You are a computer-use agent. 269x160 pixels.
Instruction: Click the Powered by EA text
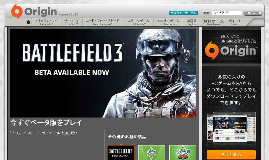pos(68,15)
